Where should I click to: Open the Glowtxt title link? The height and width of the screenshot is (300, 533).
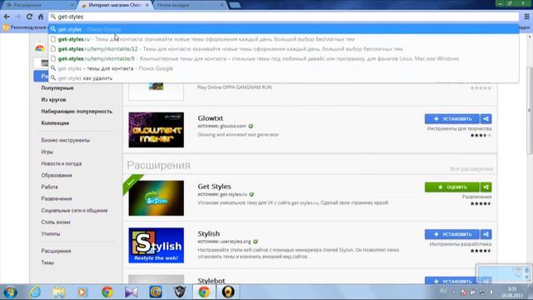coord(211,118)
